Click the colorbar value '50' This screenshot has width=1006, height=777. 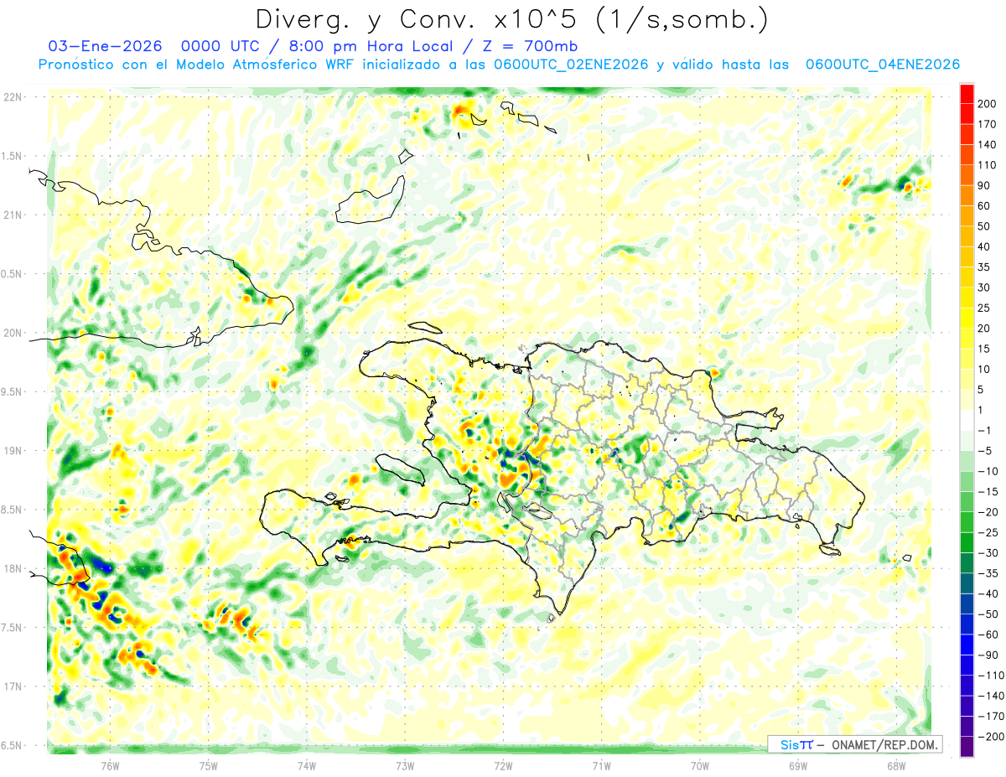pyautogui.click(x=983, y=226)
